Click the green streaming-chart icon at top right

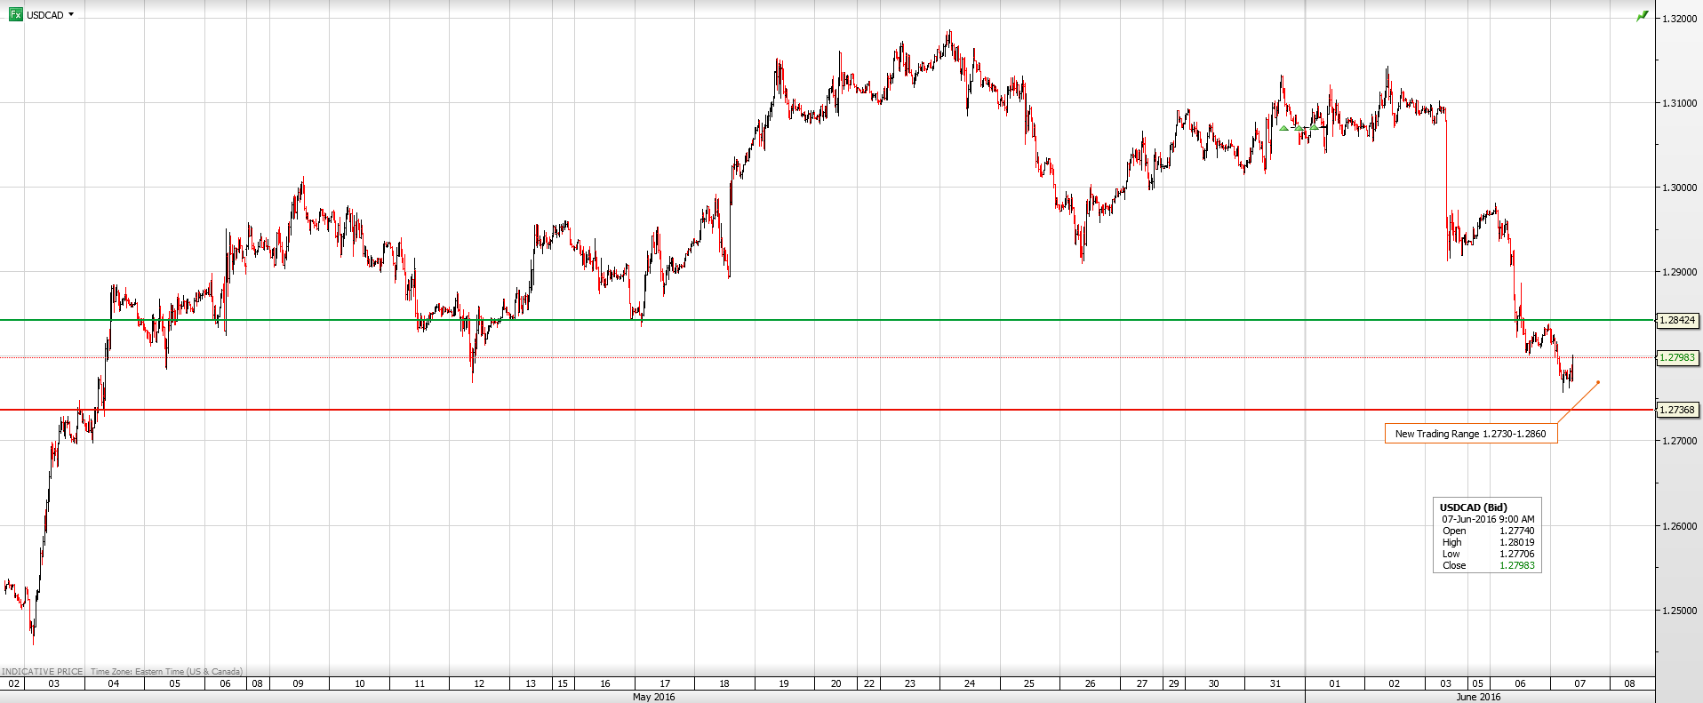[x=1642, y=16]
